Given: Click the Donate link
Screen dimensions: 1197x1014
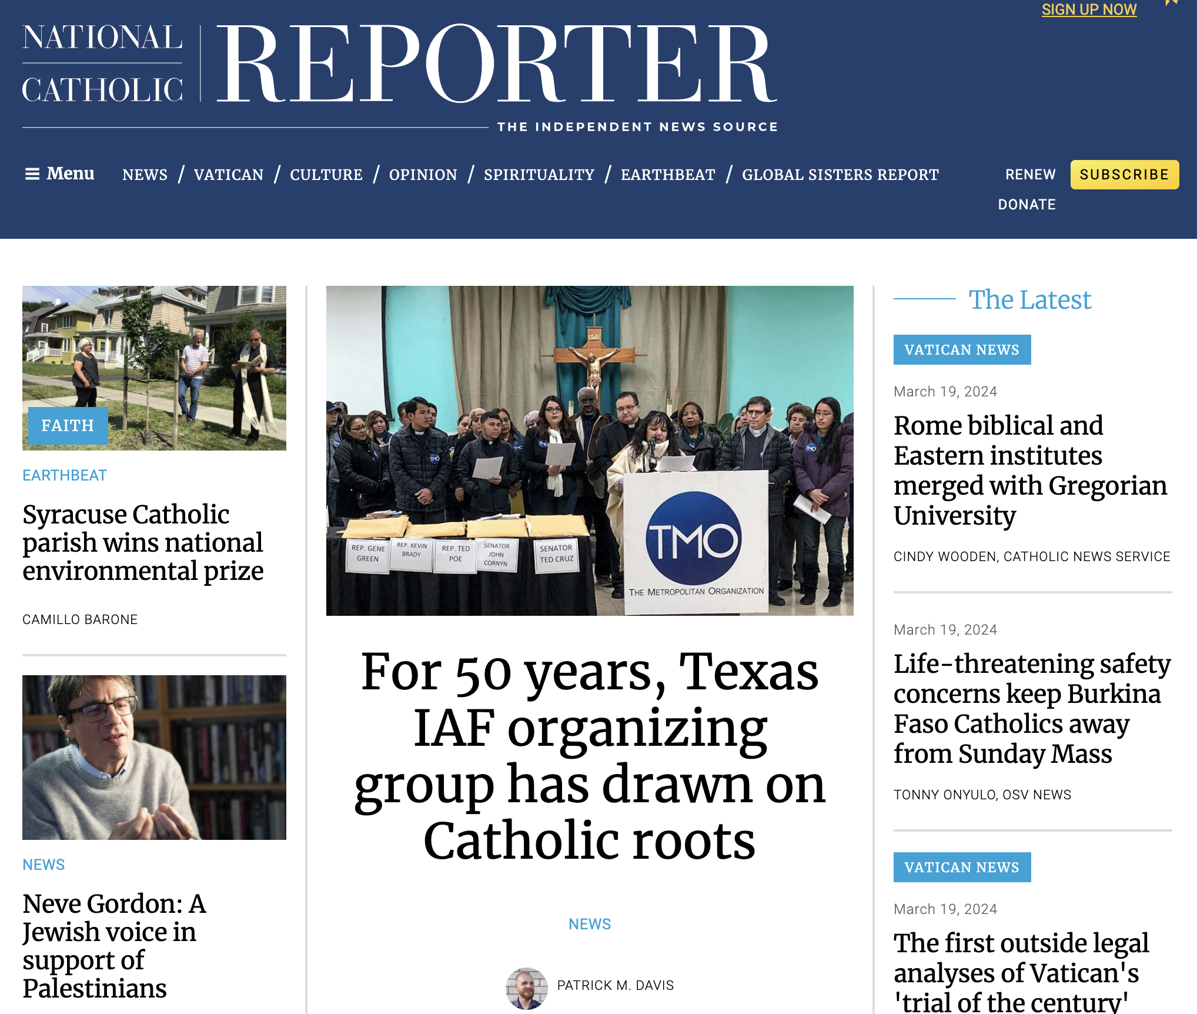Looking at the screenshot, I should point(1027,205).
